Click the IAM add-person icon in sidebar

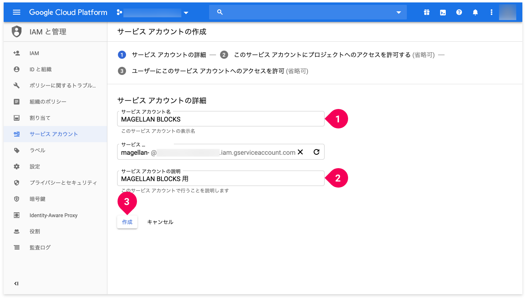(17, 53)
